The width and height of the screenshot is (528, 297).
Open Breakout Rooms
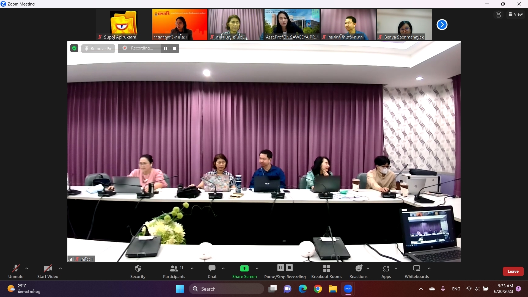(x=327, y=271)
